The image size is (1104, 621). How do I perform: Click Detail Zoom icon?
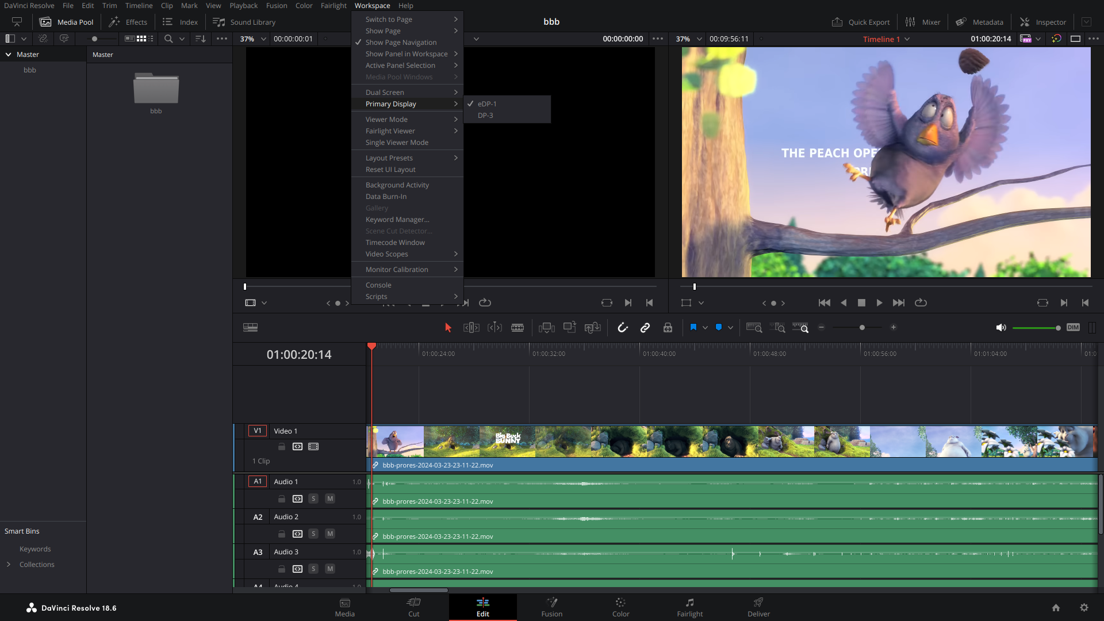coord(777,328)
